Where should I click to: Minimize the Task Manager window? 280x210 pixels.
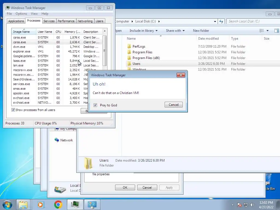pos(90,8)
